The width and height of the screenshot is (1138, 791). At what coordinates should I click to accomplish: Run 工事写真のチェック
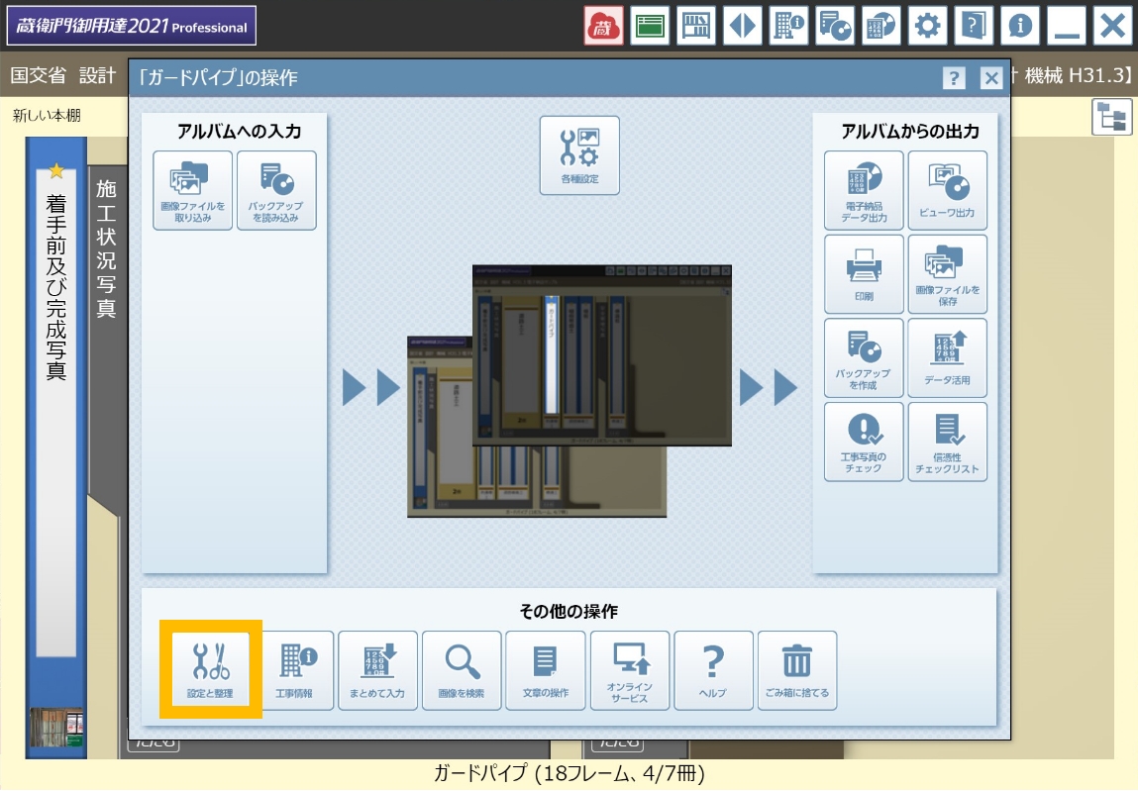coord(864,442)
